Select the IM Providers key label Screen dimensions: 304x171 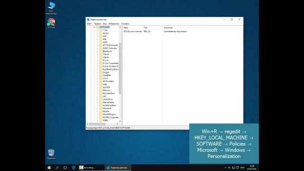[108, 81]
